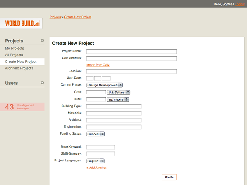Open the Users section heading
This screenshot has width=247, height=185.
coord(11,83)
